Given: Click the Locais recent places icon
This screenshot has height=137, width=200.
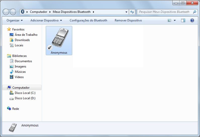Looking at the screenshot, I should (x=12, y=45).
